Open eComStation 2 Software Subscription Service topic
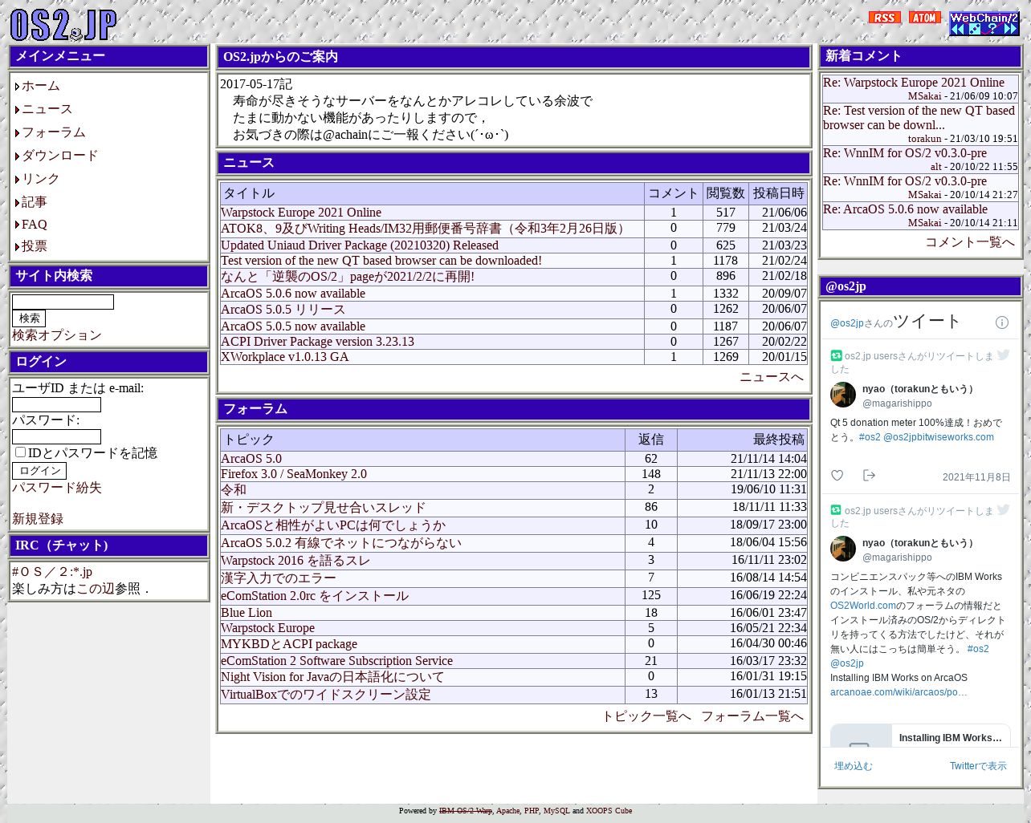 click(336, 661)
